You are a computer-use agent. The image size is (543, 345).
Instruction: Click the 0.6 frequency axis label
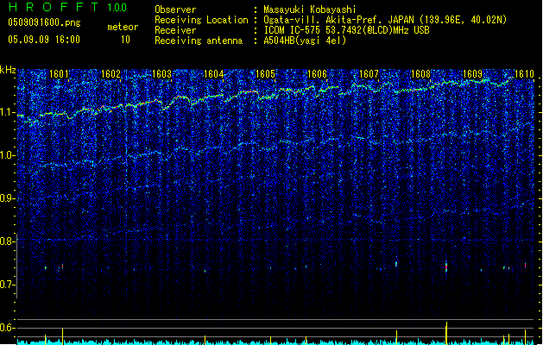[8, 328]
